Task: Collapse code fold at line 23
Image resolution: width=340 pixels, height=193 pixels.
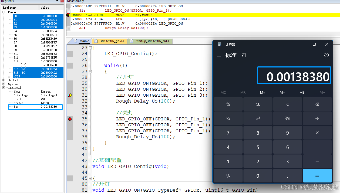Action: pos(90,48)
